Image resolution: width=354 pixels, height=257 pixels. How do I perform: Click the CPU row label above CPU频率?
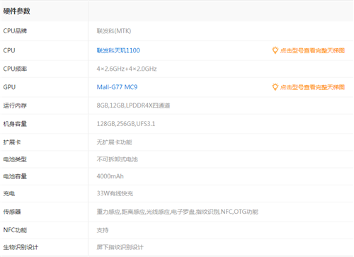[9, 50]
